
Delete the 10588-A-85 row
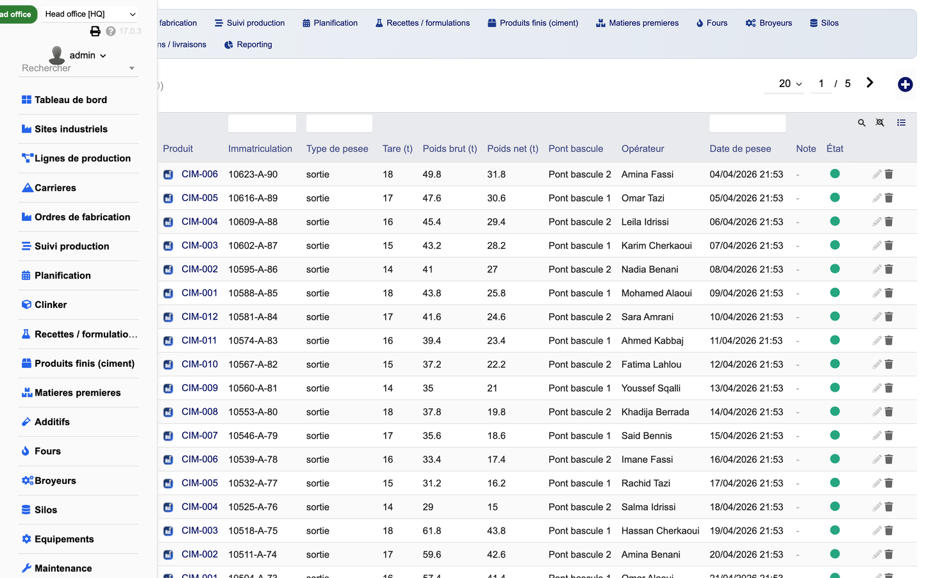pos(889,293)
